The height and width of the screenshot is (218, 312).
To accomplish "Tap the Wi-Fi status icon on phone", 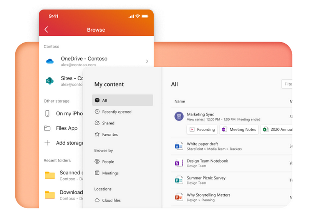I will [138, 16].
